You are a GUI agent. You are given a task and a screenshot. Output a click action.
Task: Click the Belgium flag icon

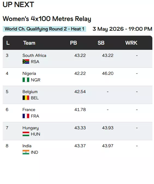pyautogui.click(x=26, y=98)
